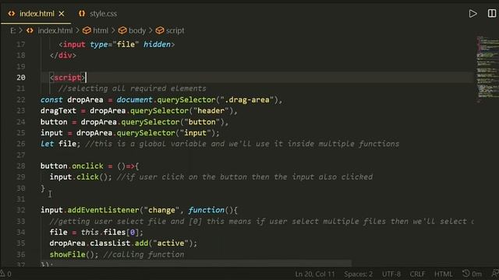Open the Ln 20, Col 11 position indicator
The width and height of the screenshot is (499, 280).
click(x=315, y=274)
